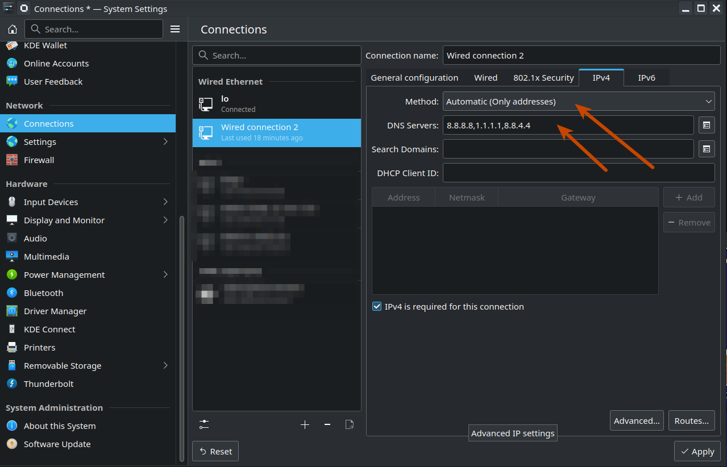Screen dimensions: 727x467
Task: Expand the network Settings submenu arrow
Action: tap(165, 141)
